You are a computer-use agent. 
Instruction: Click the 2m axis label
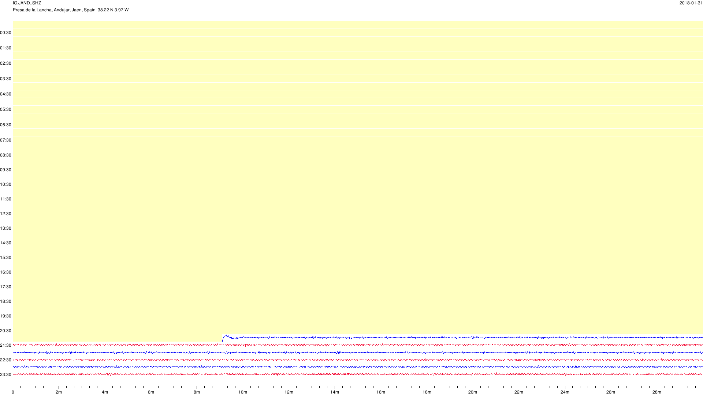click(59, 392)
